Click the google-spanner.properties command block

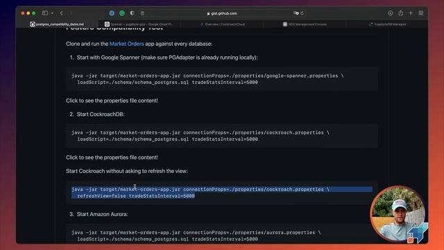222,79
